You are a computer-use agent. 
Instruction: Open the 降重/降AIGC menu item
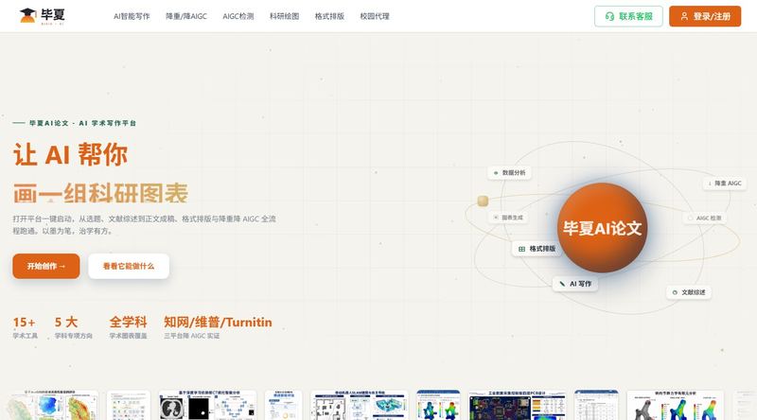(x=186, y=16)
